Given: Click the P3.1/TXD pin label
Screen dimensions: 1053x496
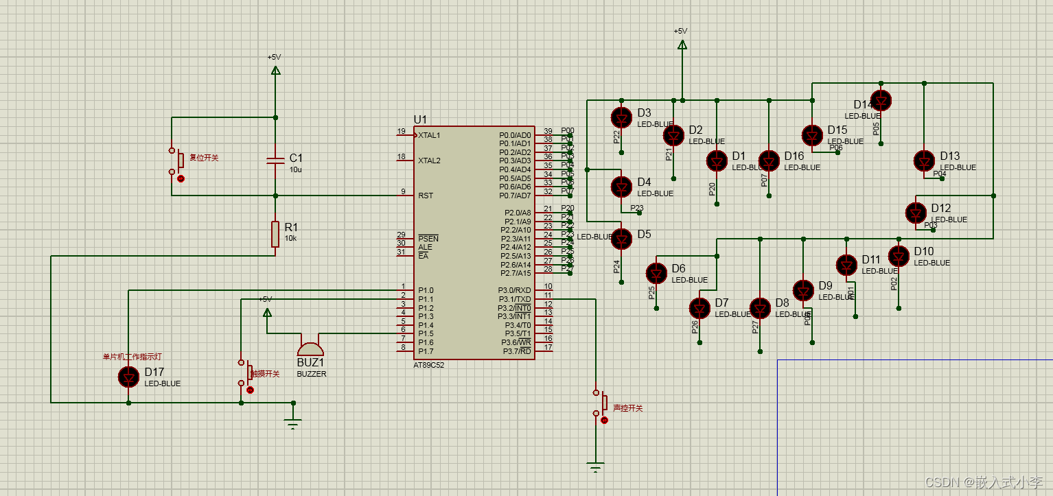Looking at the screenshot, I should click(x=515, y=299).
